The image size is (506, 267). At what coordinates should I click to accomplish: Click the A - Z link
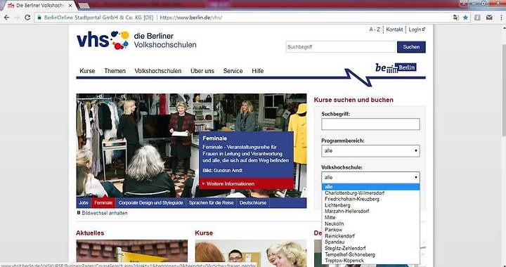(x=375, y=30)
